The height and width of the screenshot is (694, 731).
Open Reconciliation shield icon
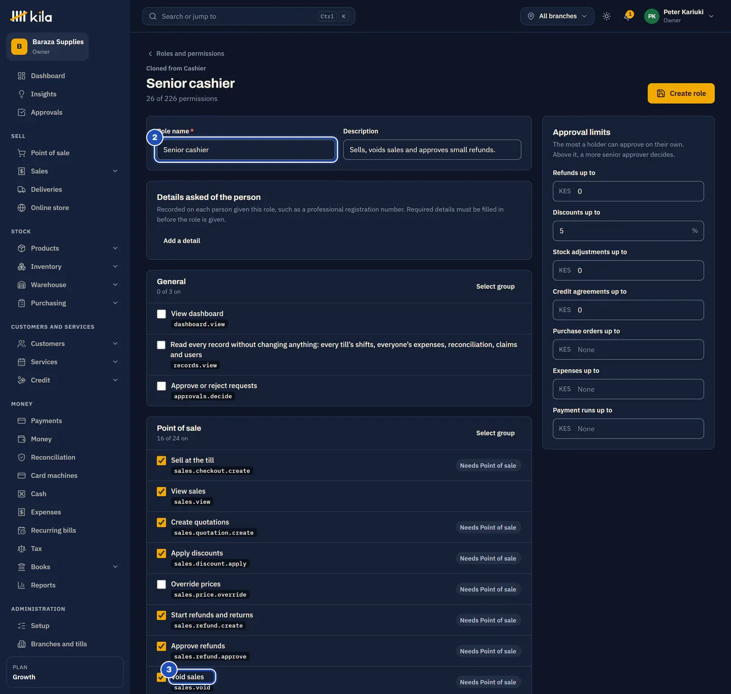pyautogui.click(x=21, y=458)
